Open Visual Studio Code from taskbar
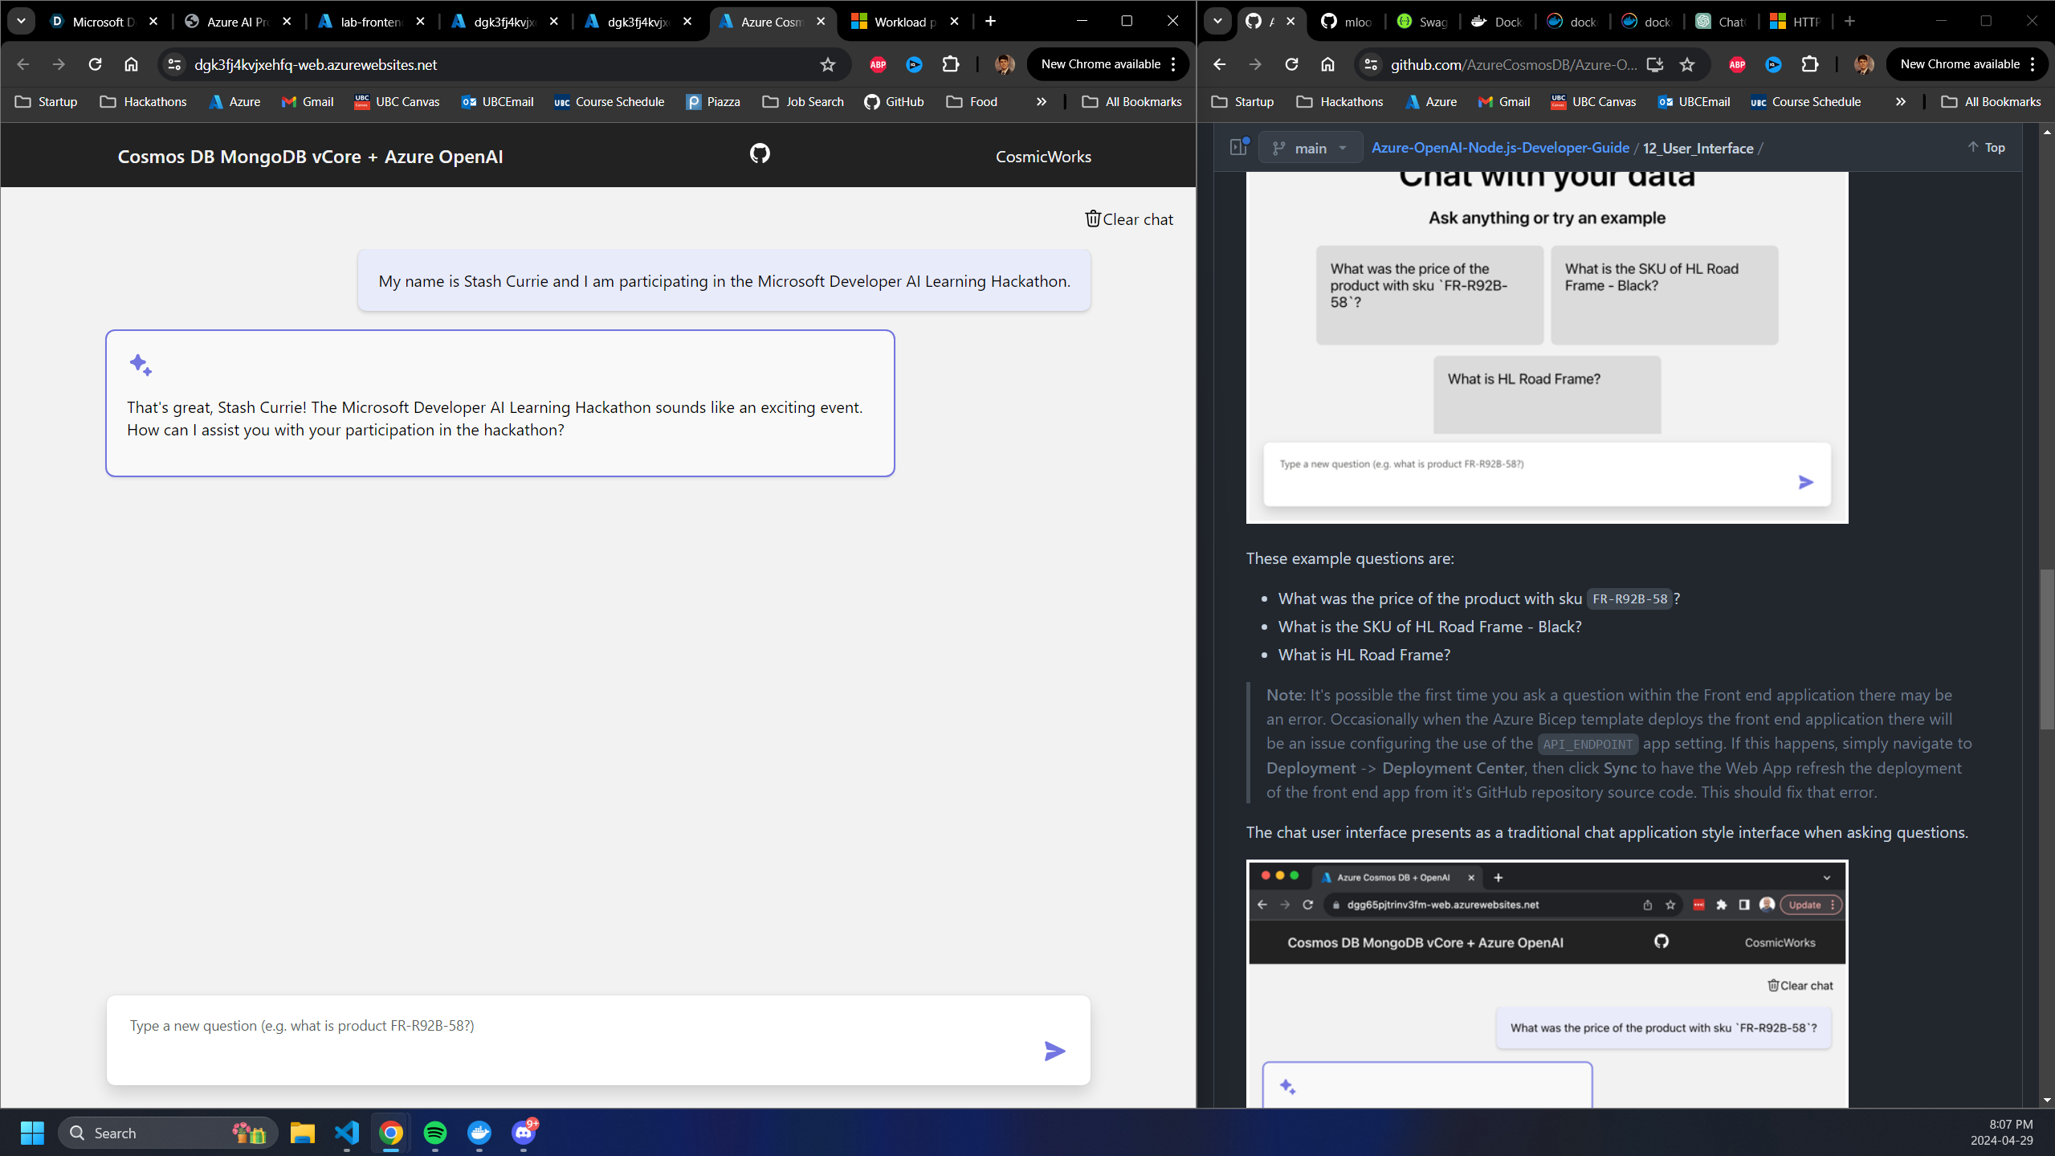Viewport: 2055px width, 1156px height. pos(346,1133)
